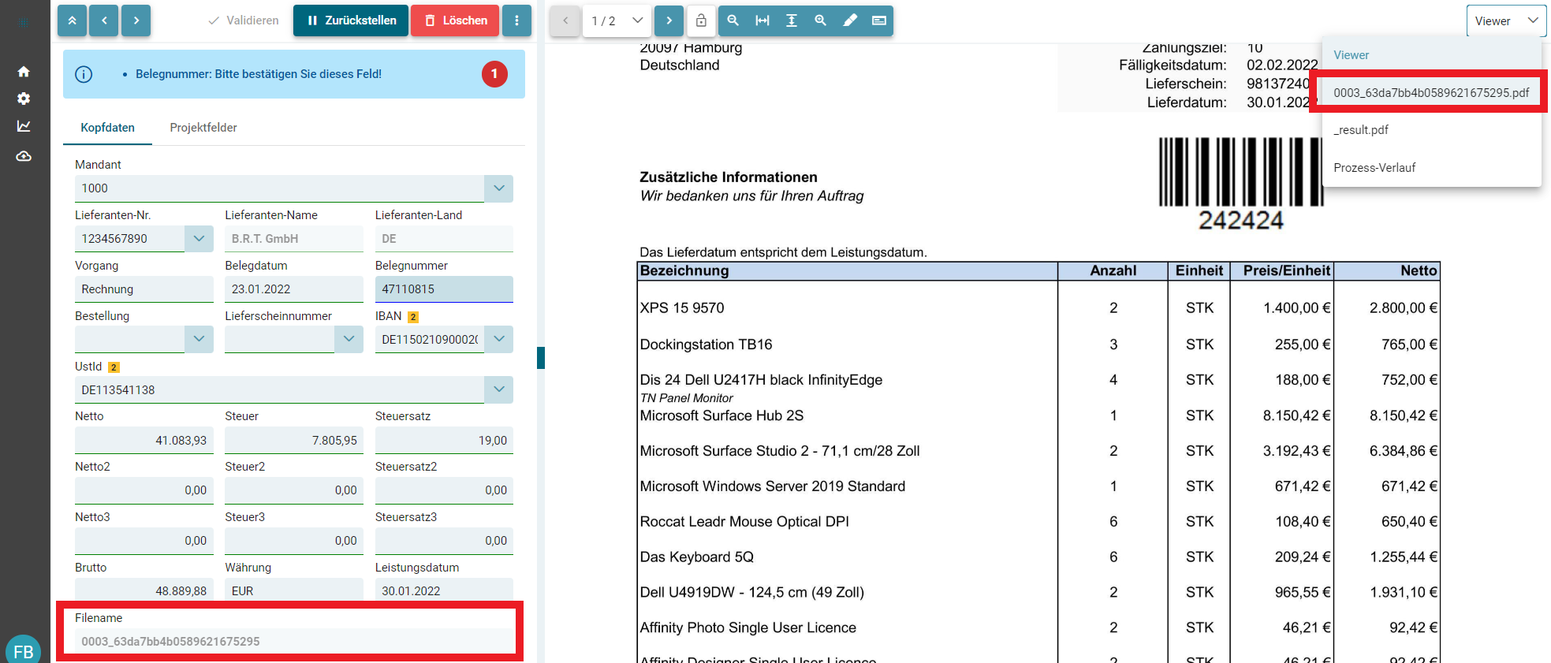The image size is (1551, 663).
Task: Click 'Microsoft Surface Hub 2S' row text
Action: 721,415
